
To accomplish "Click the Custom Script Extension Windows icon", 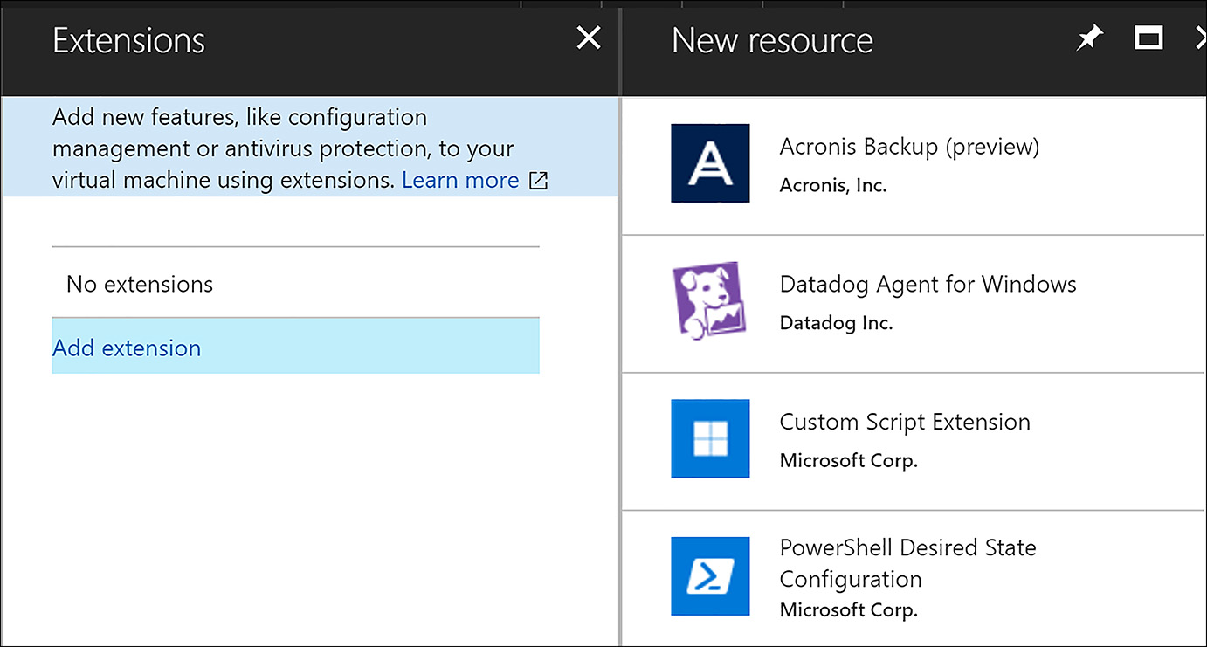I will coord(710,438).
